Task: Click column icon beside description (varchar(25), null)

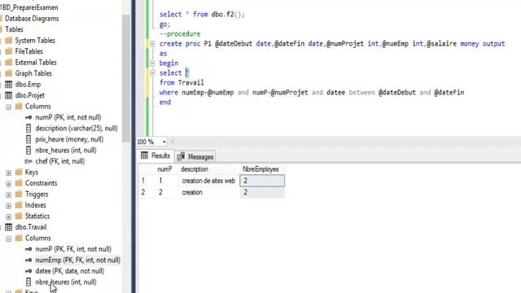Action: 28,129
